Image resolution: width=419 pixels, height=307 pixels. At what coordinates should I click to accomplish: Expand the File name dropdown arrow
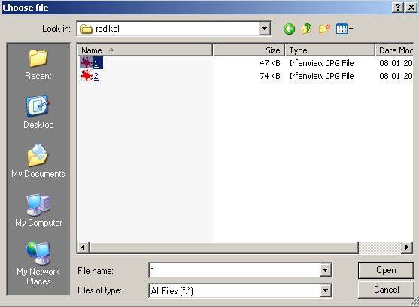325,270
